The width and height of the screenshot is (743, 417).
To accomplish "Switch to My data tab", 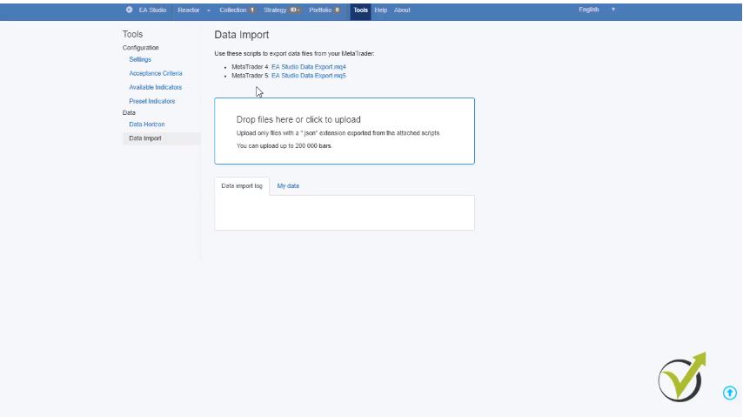I will point(288,186).
